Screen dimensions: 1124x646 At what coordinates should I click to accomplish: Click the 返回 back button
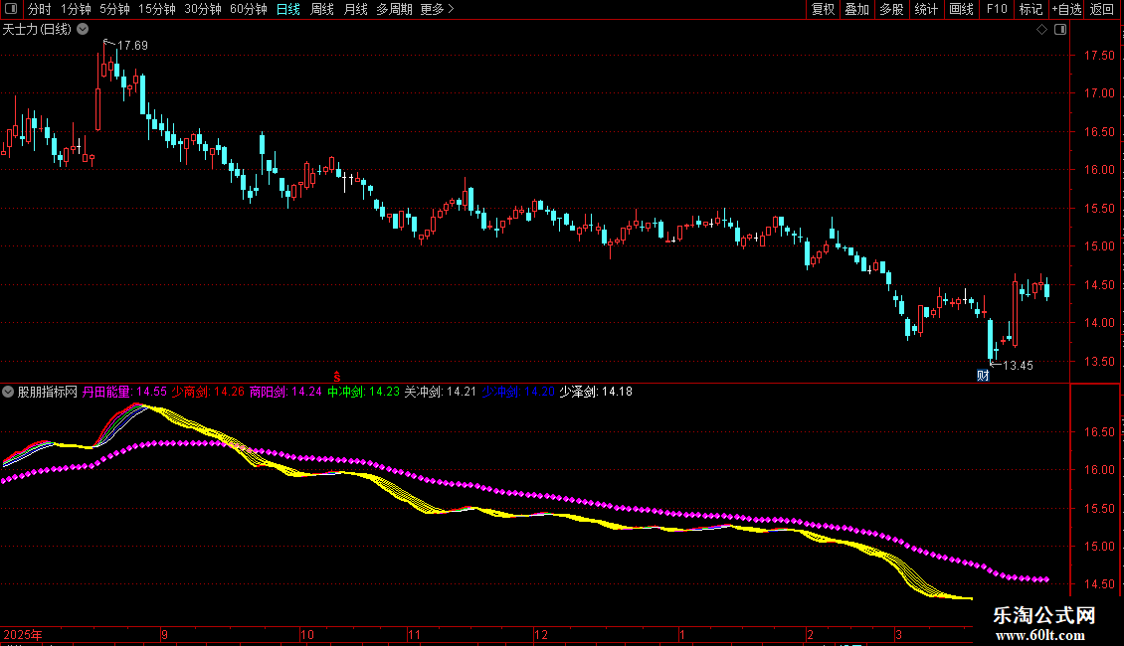[x=1102, y=9]
